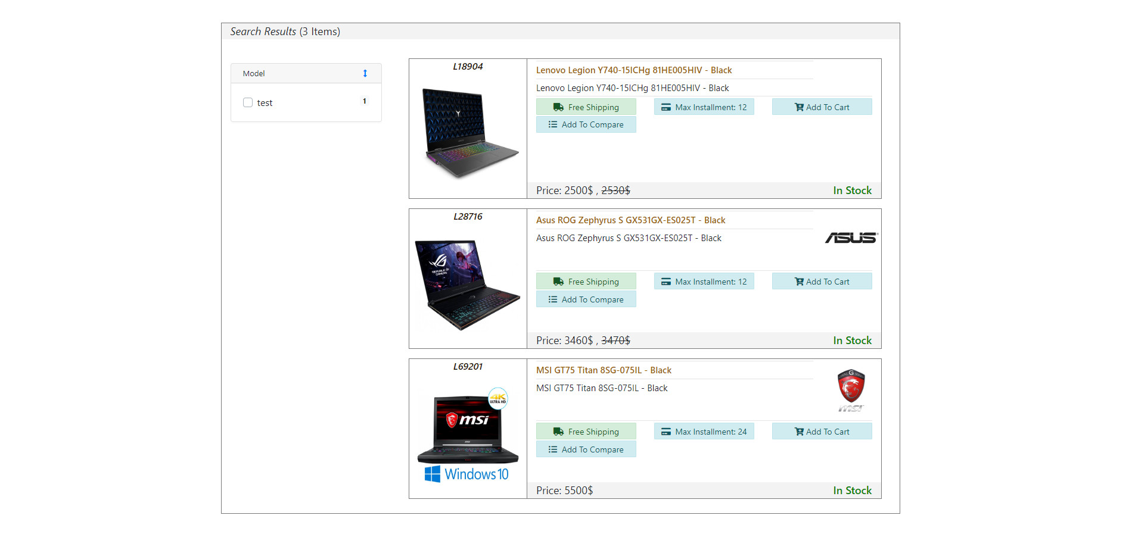
Task: Select the product code L18904
Action: (x=468, y=67)
